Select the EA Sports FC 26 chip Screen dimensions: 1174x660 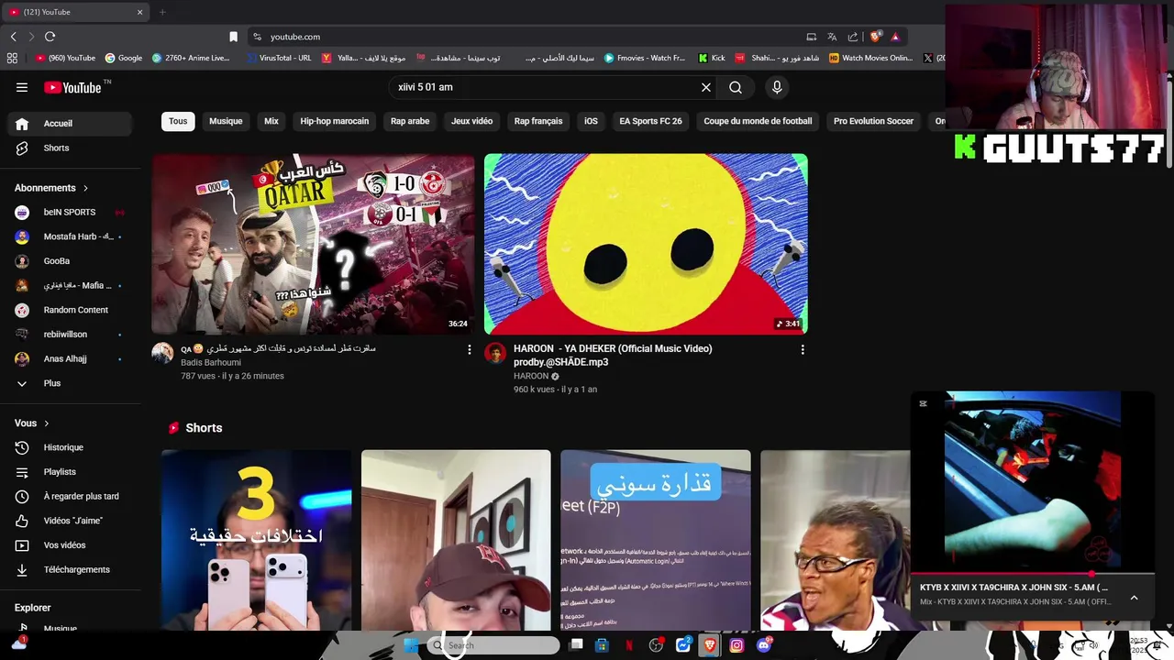pyautogui.click(x=650, y=121)
